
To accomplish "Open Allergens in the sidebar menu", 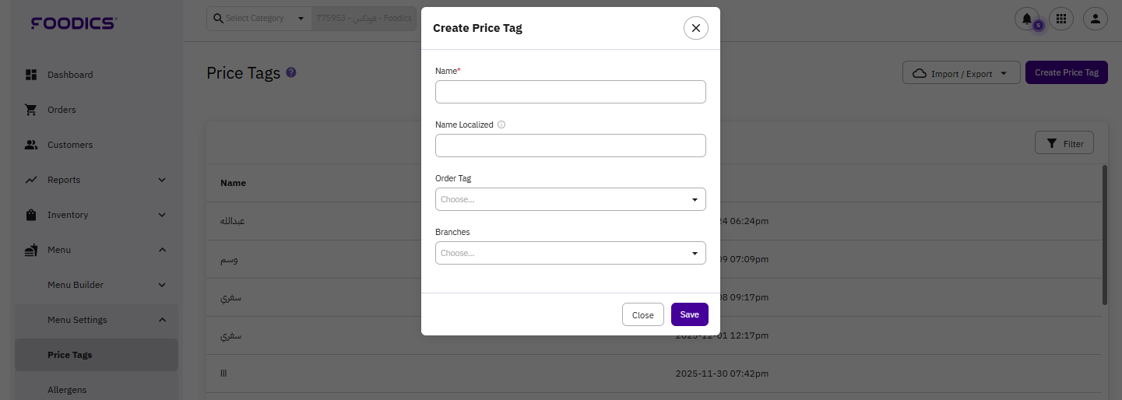I will point(67,389).
